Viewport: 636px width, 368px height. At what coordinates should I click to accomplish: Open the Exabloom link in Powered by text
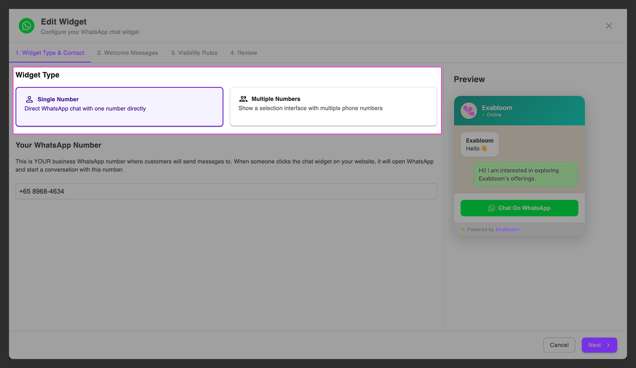[507, 229]
